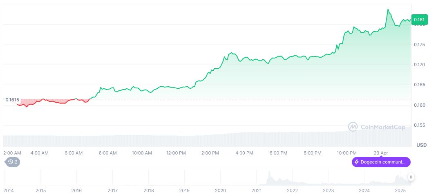The height and width of the screenshot is (195, 438).
Task: Click the 12:00 PM time axis label
Action: tap(177, 153)
